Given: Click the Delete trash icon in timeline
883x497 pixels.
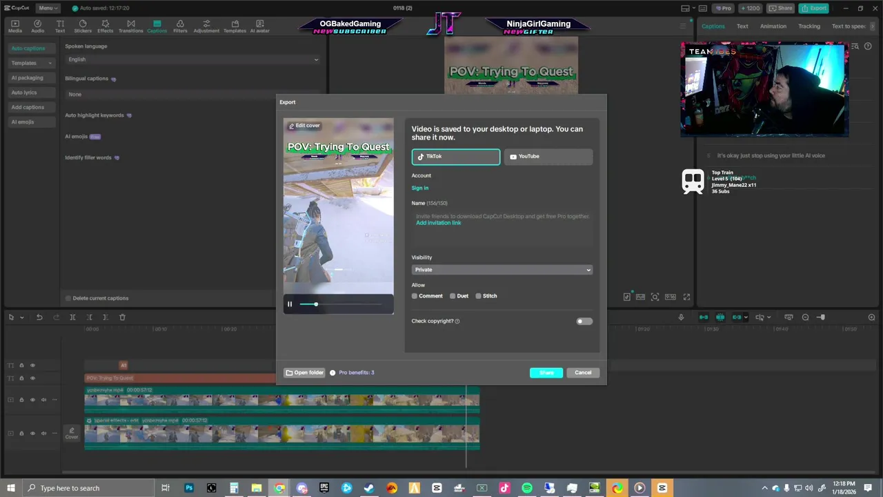Looking at the screenshot, I should (x=122, y=317).
